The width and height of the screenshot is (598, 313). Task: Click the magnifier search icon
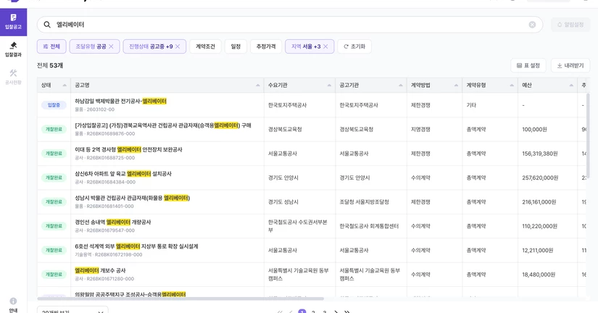(x=47, y=25)
